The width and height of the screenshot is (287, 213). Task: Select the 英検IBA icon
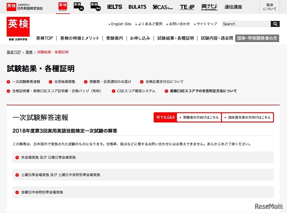[x=95, y=6]
